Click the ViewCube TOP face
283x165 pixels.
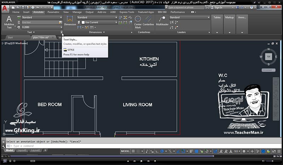(268, 57)
